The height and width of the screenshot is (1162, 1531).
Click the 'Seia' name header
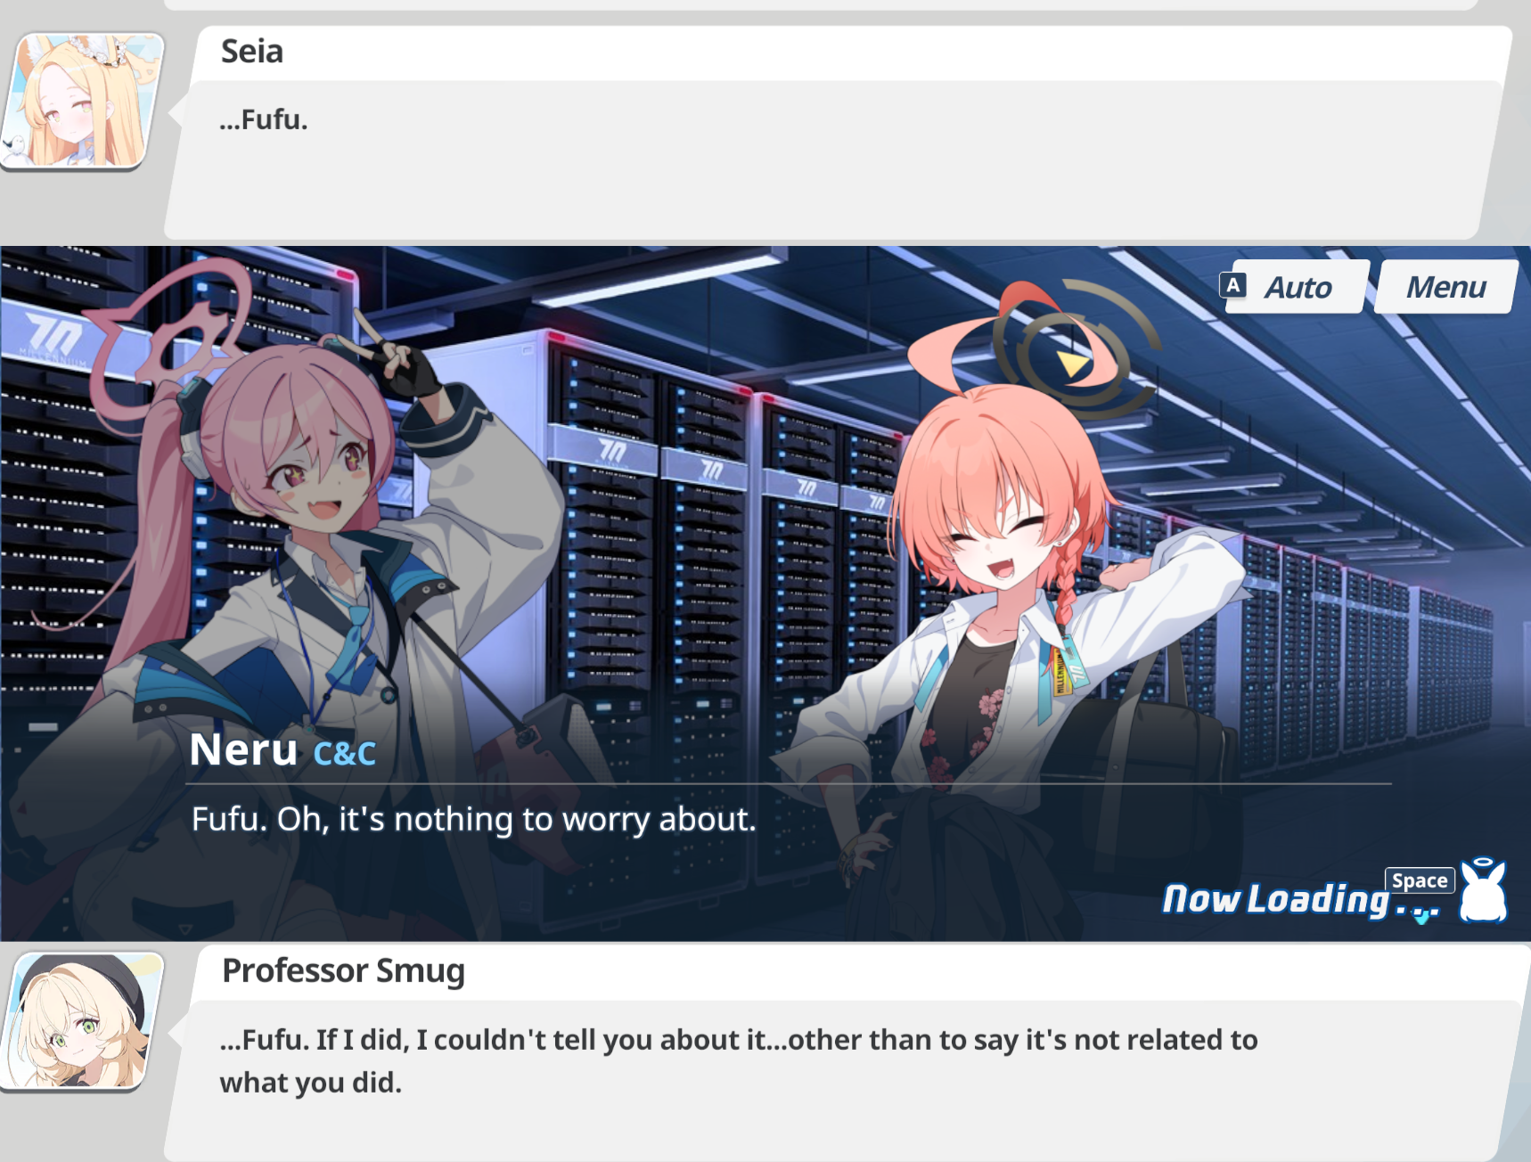click(252, 52)
